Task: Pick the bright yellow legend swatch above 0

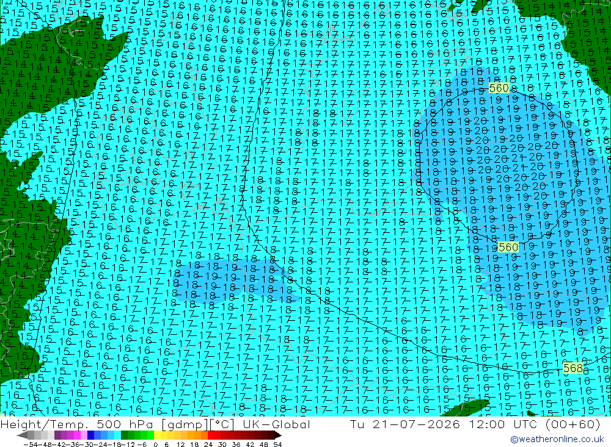Action: 157,435
